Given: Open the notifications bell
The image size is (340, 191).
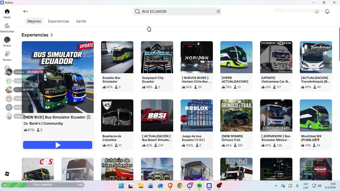Looking at the screenshot, I should [x=328, y=11].
